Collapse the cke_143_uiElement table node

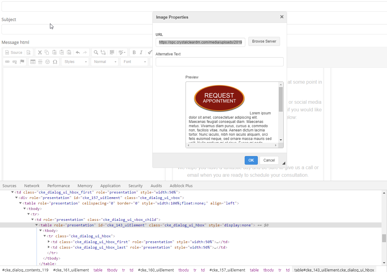(37, 225)
